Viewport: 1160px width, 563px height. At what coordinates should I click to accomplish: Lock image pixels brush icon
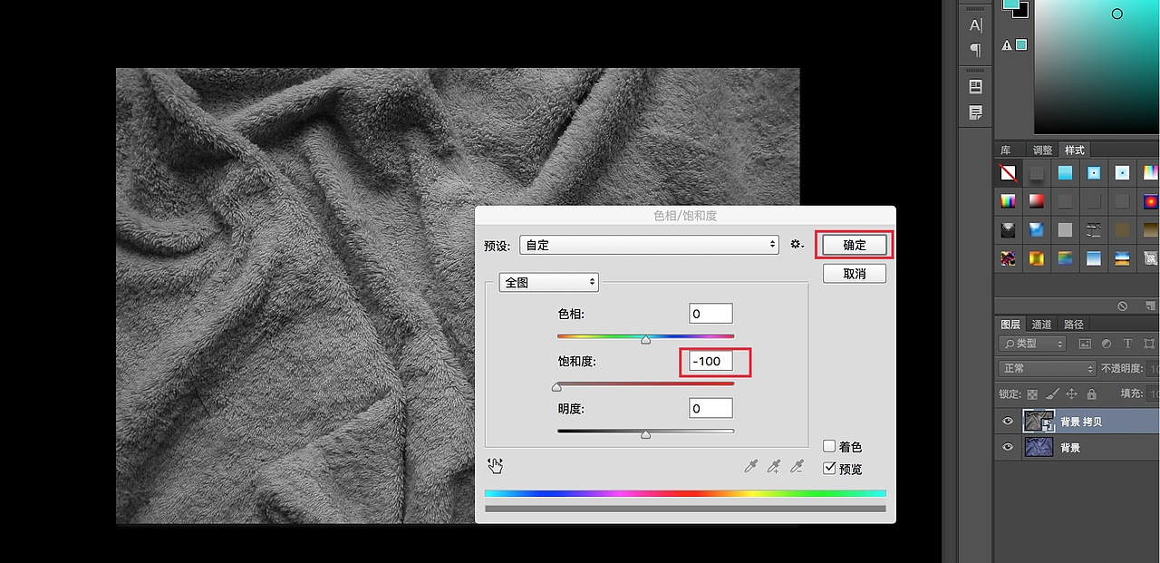click(x=1051, y=394)
